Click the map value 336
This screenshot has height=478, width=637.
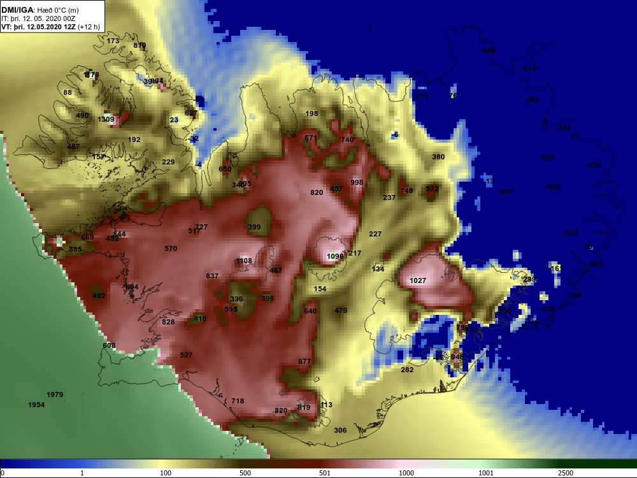tap(236, 299)
